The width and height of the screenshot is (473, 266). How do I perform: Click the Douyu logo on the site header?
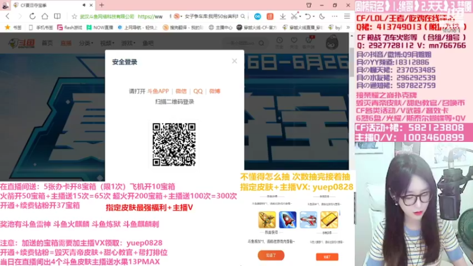22,43
